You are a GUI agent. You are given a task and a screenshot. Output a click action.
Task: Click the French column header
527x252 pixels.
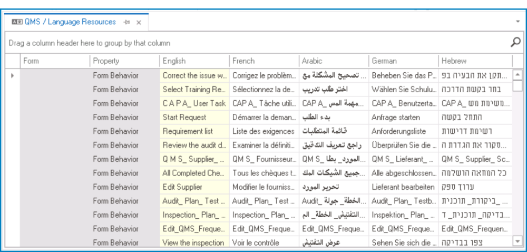point(263,61)
